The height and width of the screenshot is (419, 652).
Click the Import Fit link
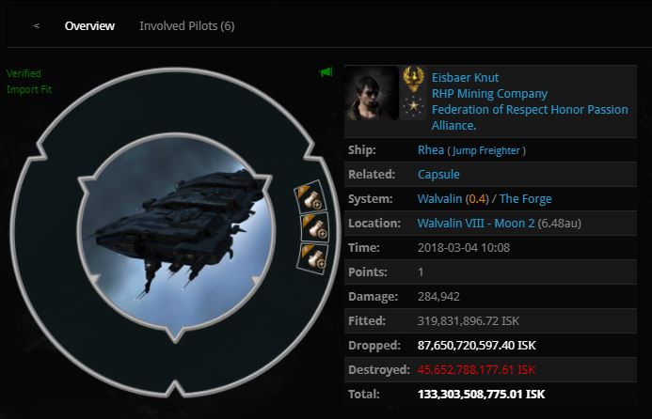click(x=29, y=89)
